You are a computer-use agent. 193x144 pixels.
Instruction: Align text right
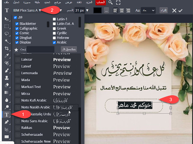128,11
